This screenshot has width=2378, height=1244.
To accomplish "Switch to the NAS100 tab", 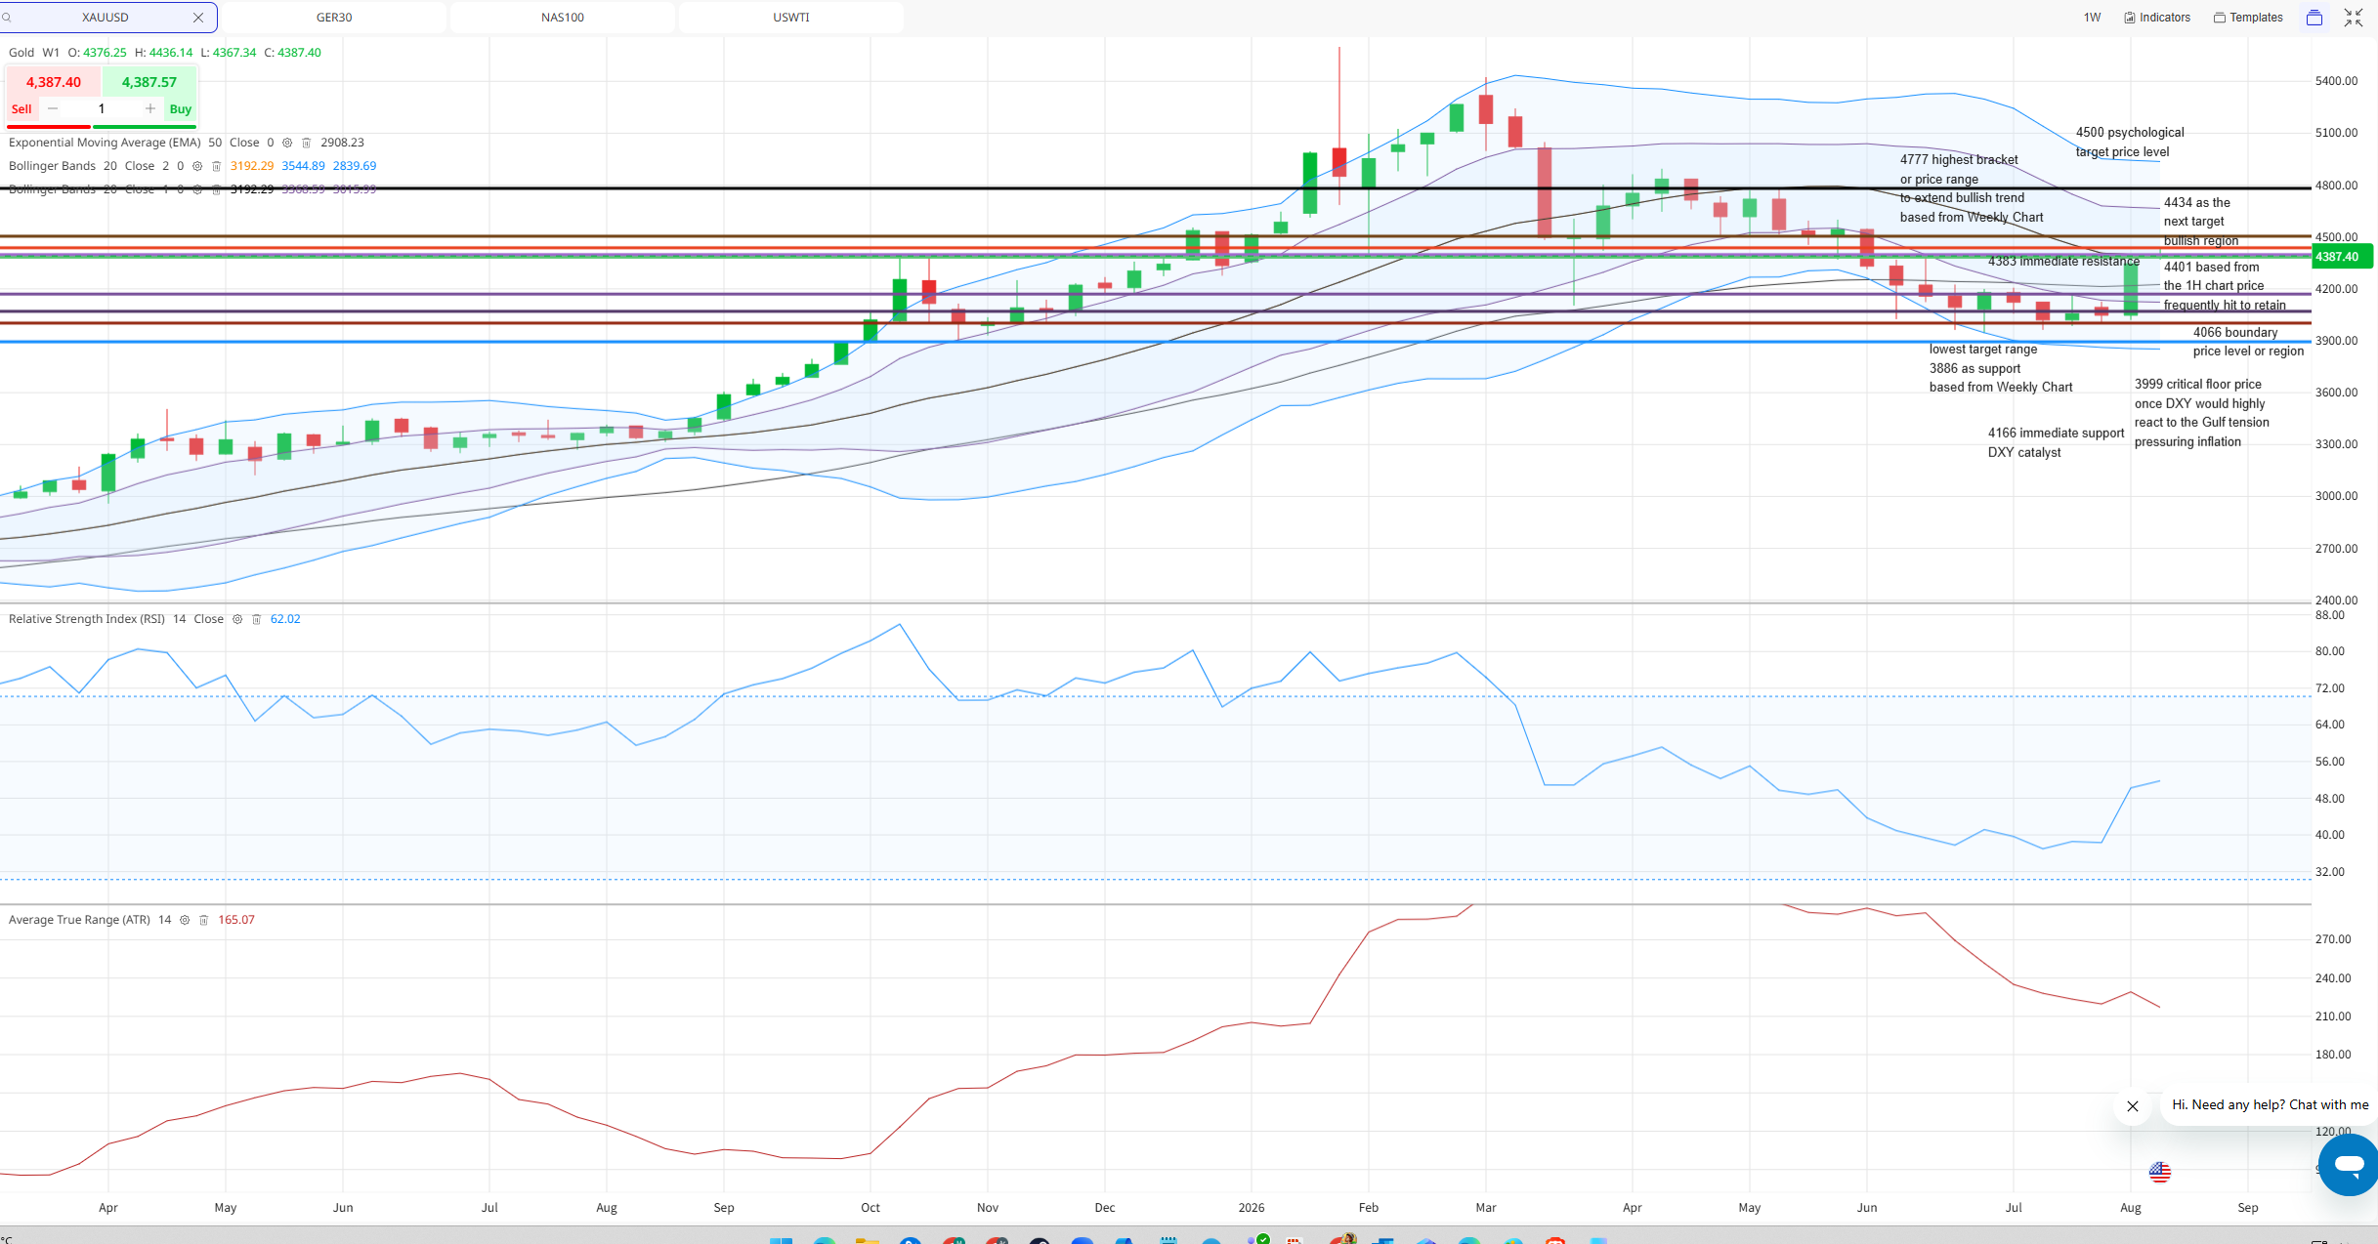I will pos(563,18).
